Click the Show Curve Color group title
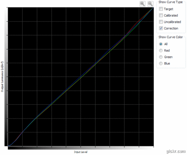 (x=171, y=37)
